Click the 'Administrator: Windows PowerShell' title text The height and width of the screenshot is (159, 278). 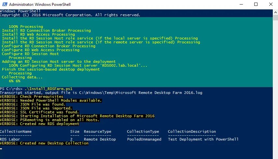point(40,5)
